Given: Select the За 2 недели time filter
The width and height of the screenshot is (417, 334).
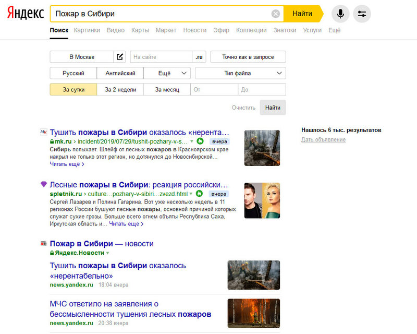Looking at the screenshot, I should coord(120,89).
